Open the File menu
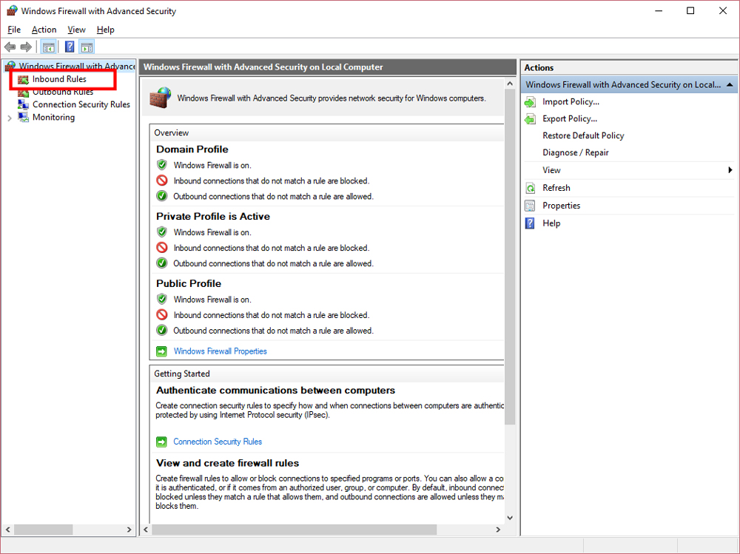Image resolution: width=740 pixels, height=554 pixels. pyautogui.click(x=14, y=30)
